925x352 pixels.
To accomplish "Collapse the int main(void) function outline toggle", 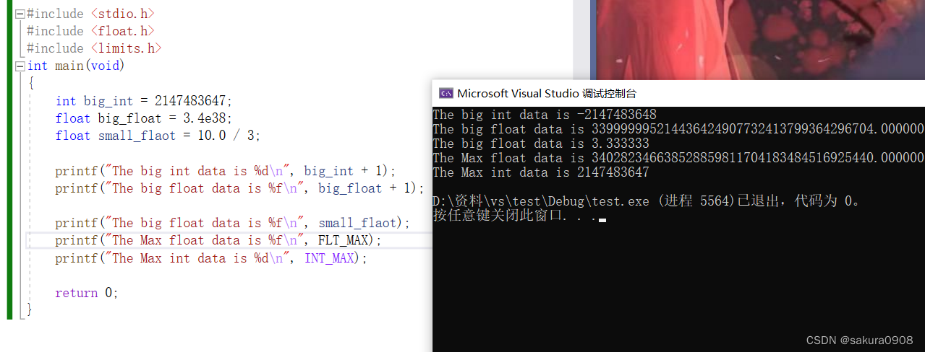I will pyautogui.click(x=20, y=66).
